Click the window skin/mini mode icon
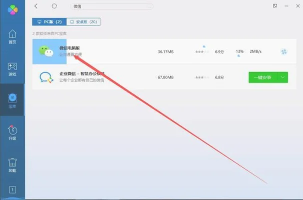The height and width of the screenshot is (200, 303). coord(275,6)
